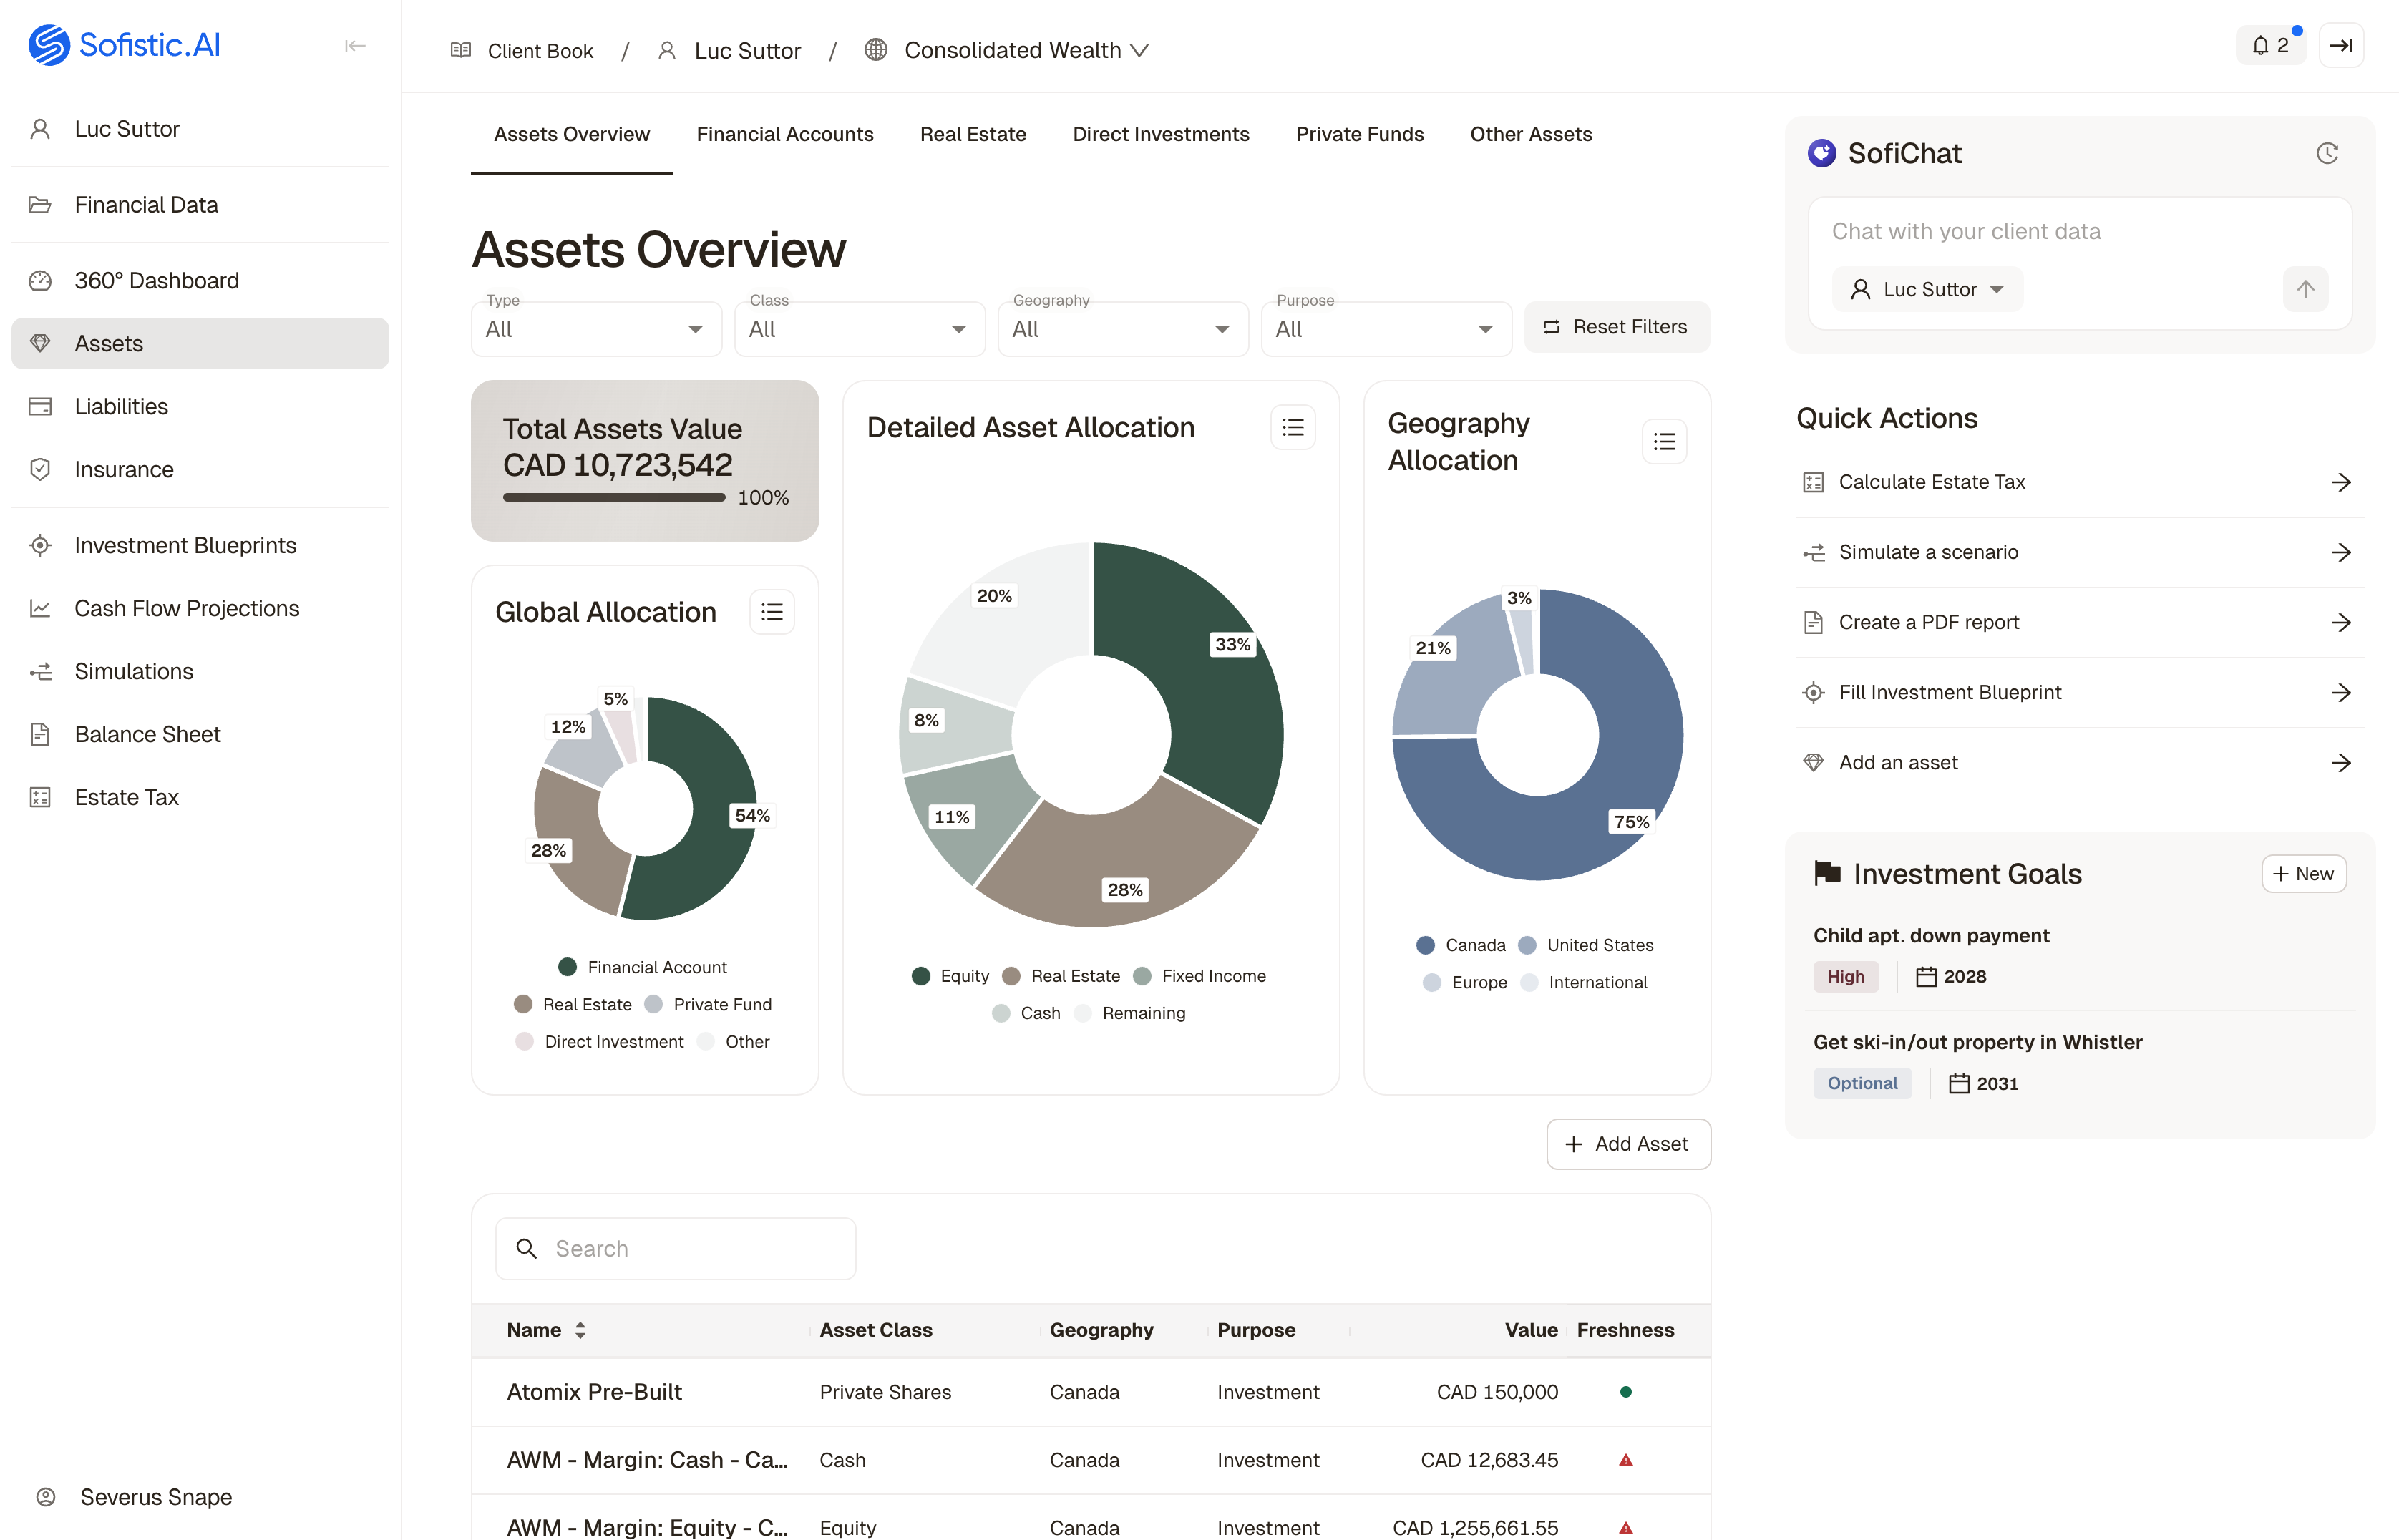The width and height of the screenshot is (2399, 1540).
Task: Open Geography Allocation list view icon
Action: coord(1664,442)
